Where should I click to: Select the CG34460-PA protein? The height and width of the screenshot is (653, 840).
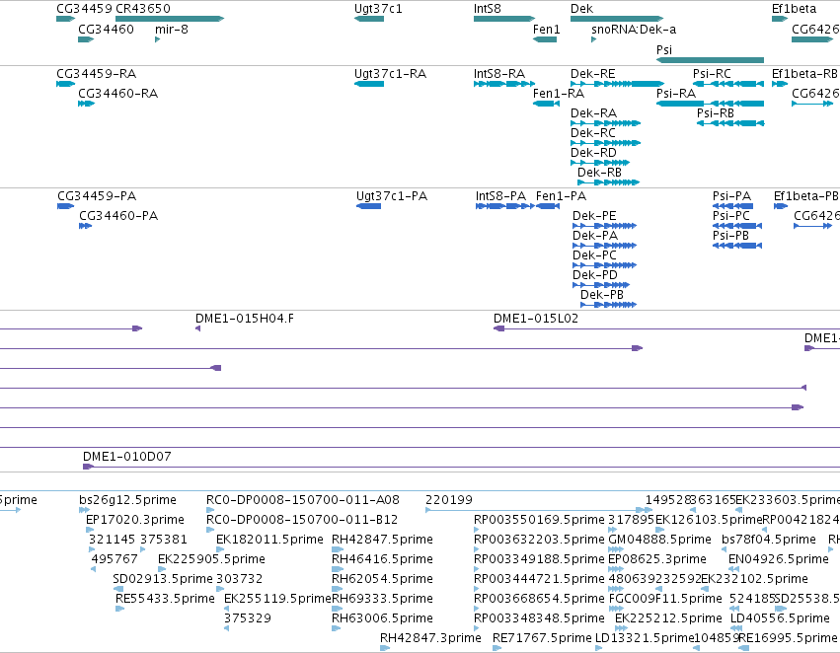(85, 226)
